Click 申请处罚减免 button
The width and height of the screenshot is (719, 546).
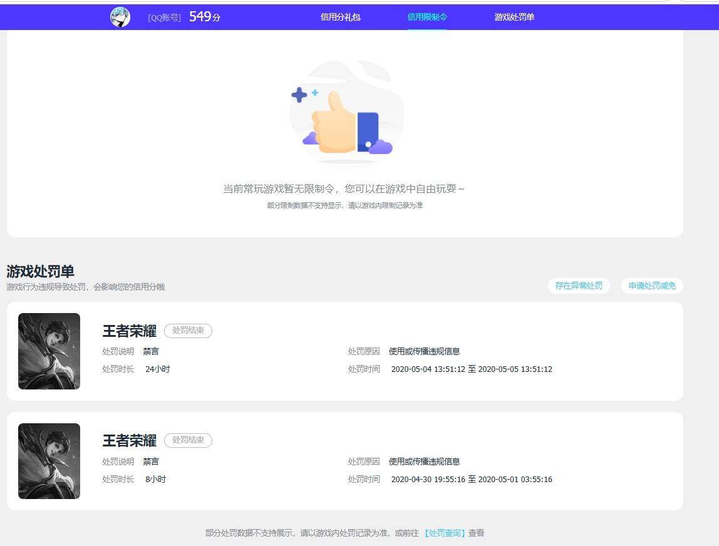click(x=652, y=286)
